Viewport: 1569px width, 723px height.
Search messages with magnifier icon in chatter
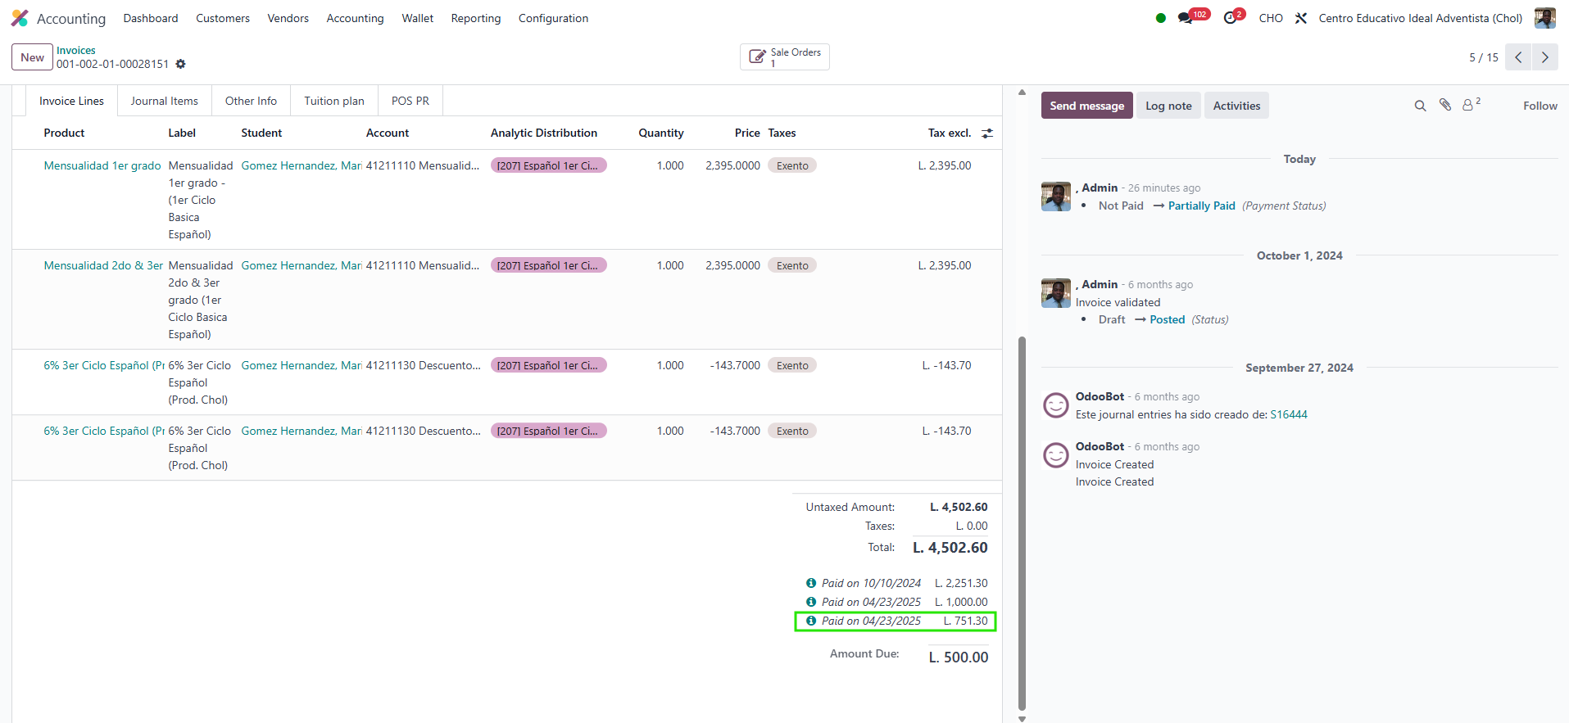tap(1420, 106)
